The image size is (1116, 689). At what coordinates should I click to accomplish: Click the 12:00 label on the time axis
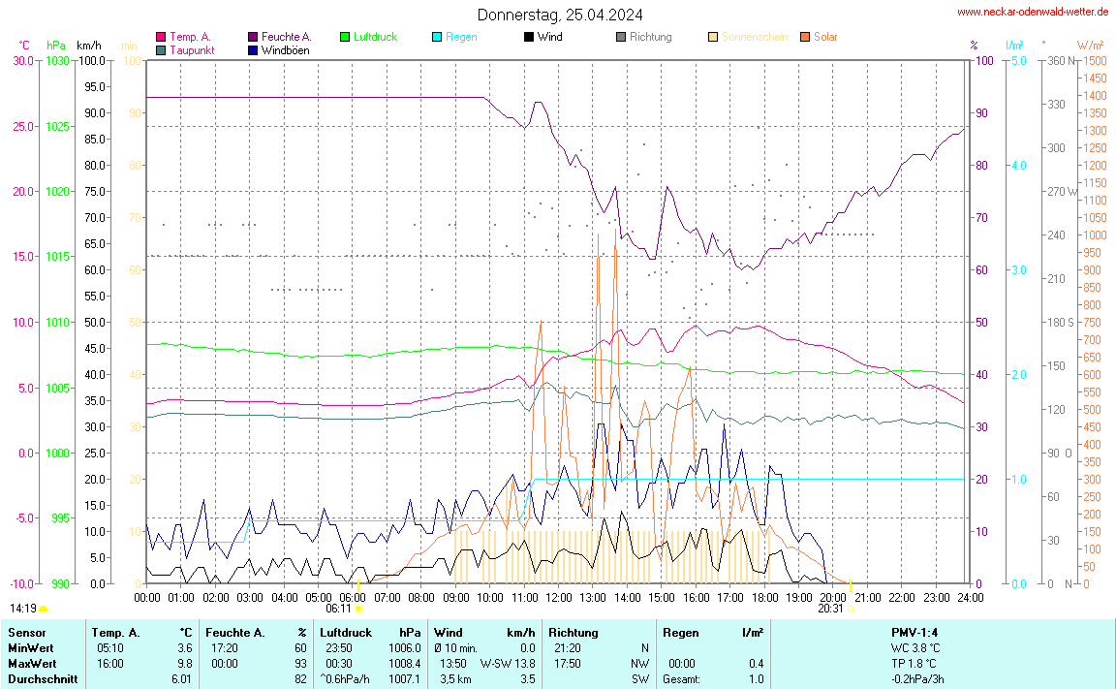pyautogui.click(x=559, y=598)
